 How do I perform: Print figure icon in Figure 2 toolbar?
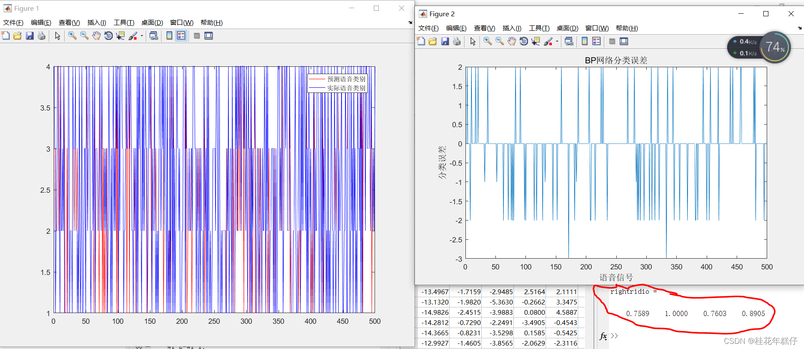pyautogui.click(x=457, y=41)
